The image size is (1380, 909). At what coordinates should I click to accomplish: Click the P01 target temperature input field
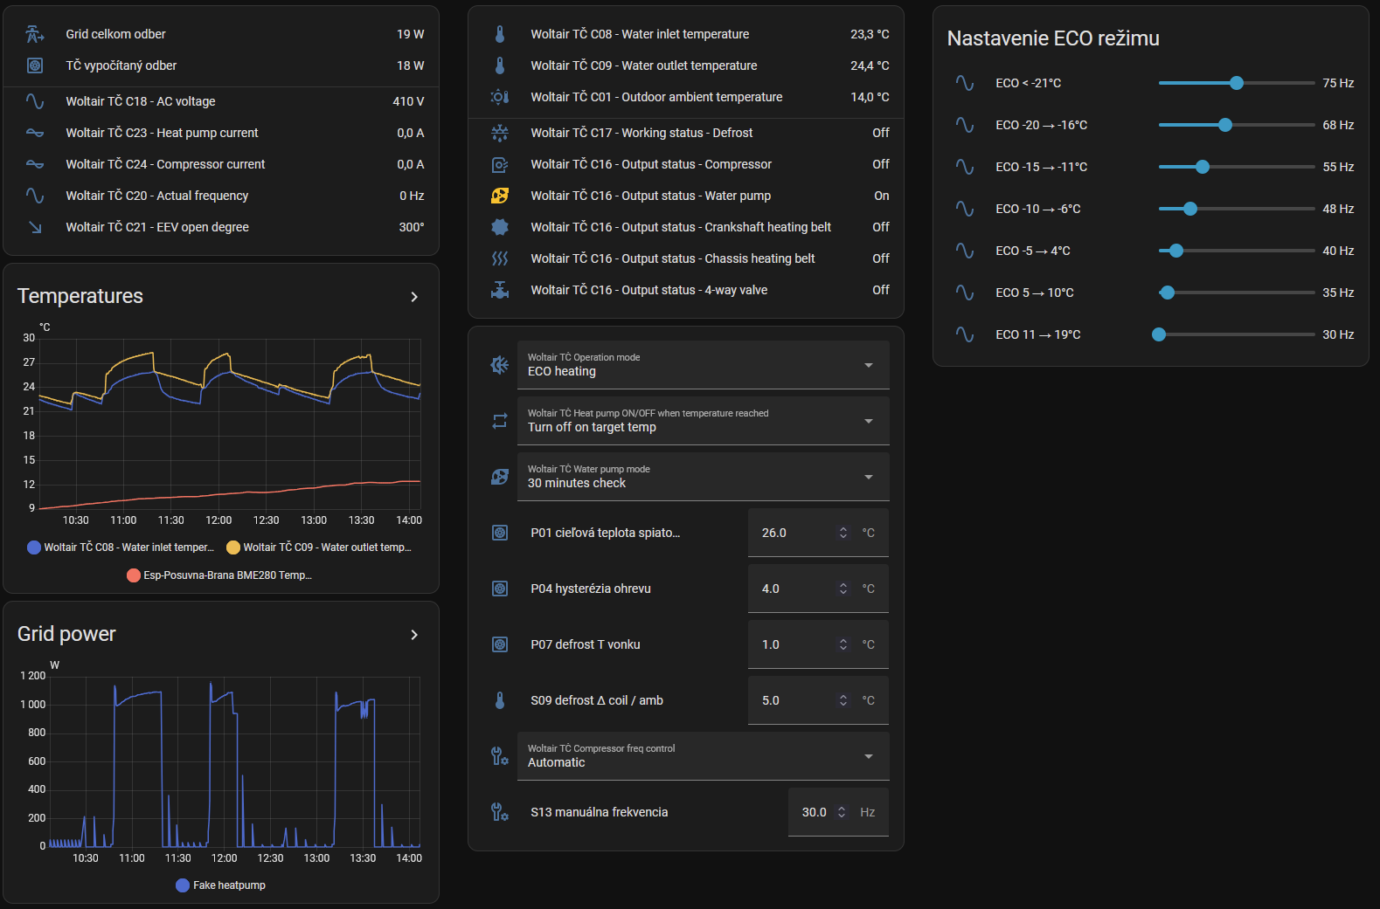pyautogui.click(x=791, y=533)
